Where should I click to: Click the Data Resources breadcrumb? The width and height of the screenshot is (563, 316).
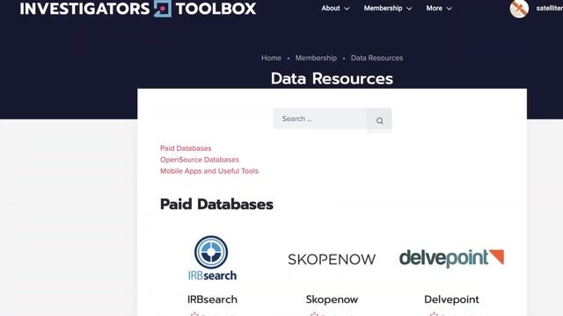click(377, 58)
